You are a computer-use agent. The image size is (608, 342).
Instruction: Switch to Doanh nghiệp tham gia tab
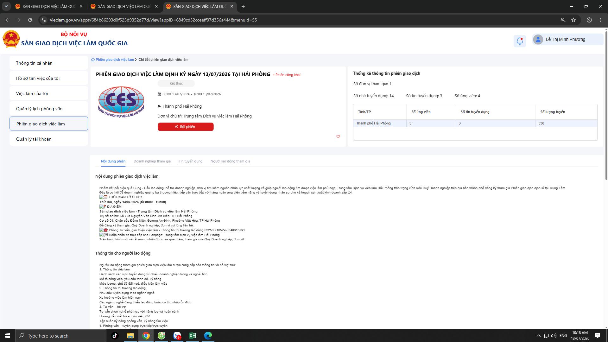pyautogui.click(x=152, y=161)
